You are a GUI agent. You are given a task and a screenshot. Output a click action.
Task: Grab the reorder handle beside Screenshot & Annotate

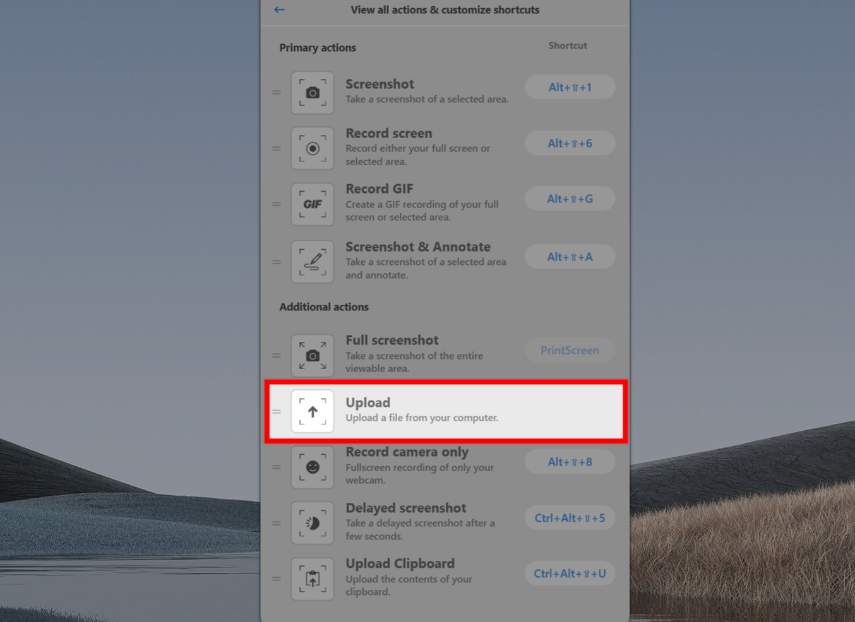[277, 262]
